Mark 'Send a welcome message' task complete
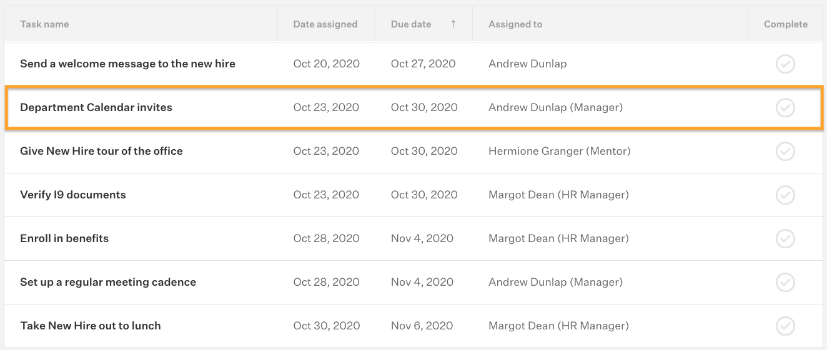 pyautogui.click(x=785, y=64)
